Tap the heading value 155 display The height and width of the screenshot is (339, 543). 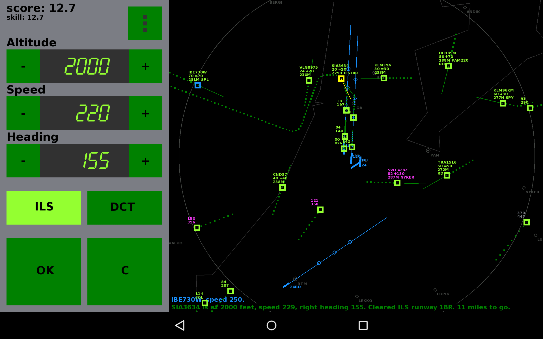pyautogui.click(x=84, y=160)
